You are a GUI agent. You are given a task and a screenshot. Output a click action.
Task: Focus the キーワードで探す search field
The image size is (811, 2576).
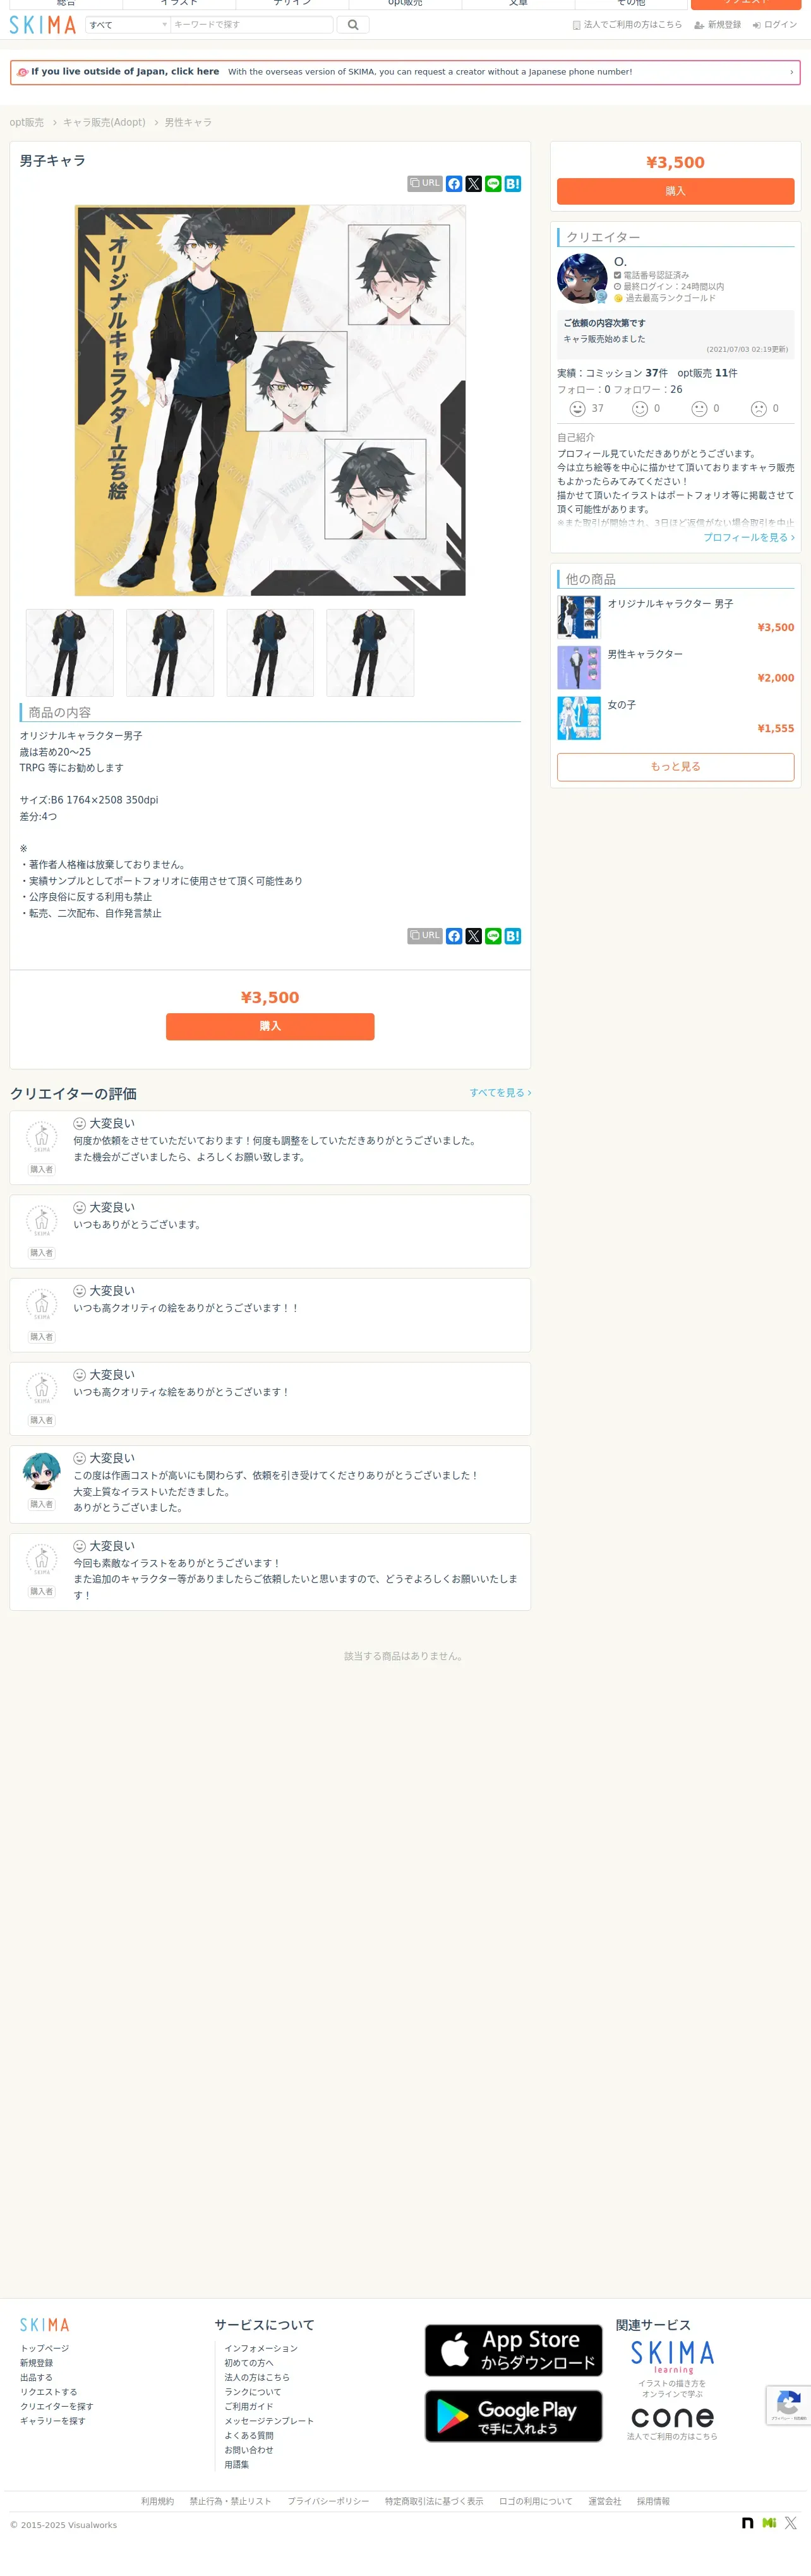[252, 25]
